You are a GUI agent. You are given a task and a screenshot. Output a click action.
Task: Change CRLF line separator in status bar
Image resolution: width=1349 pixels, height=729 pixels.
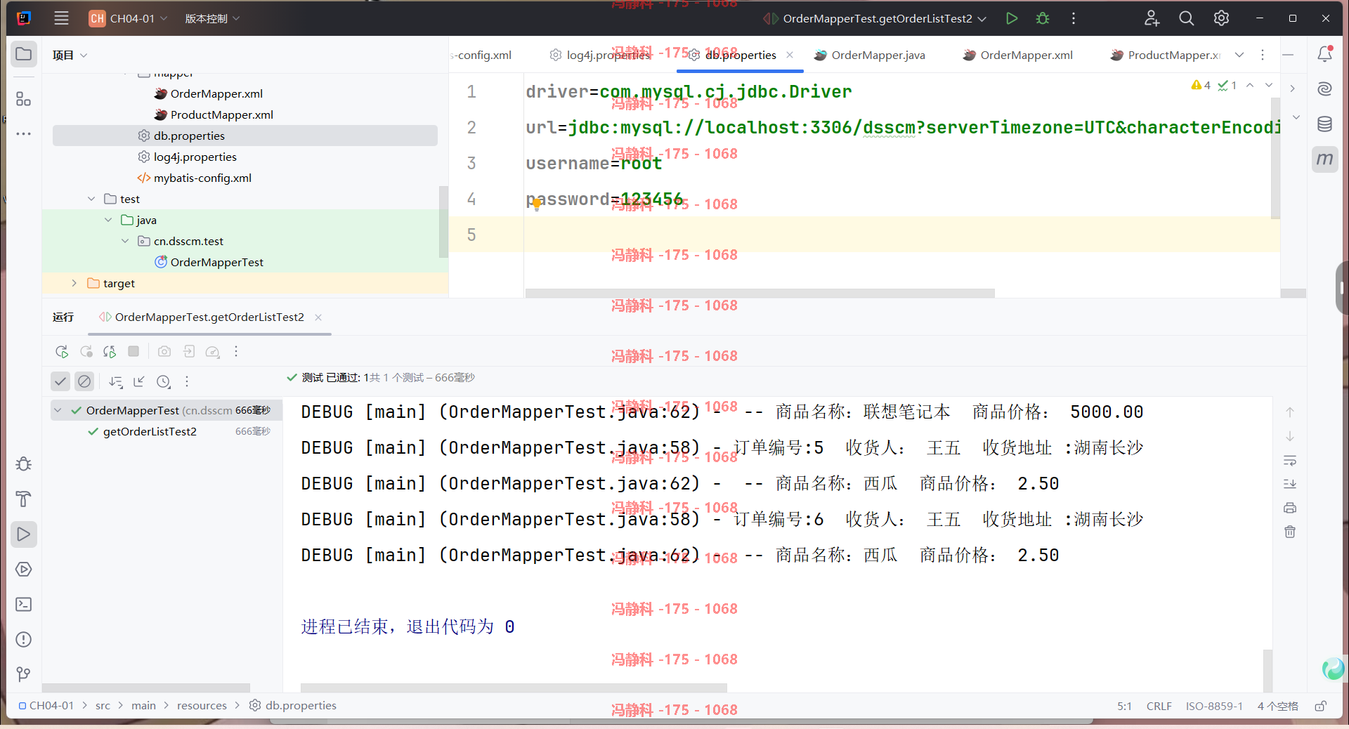[x=1159, y=706]
